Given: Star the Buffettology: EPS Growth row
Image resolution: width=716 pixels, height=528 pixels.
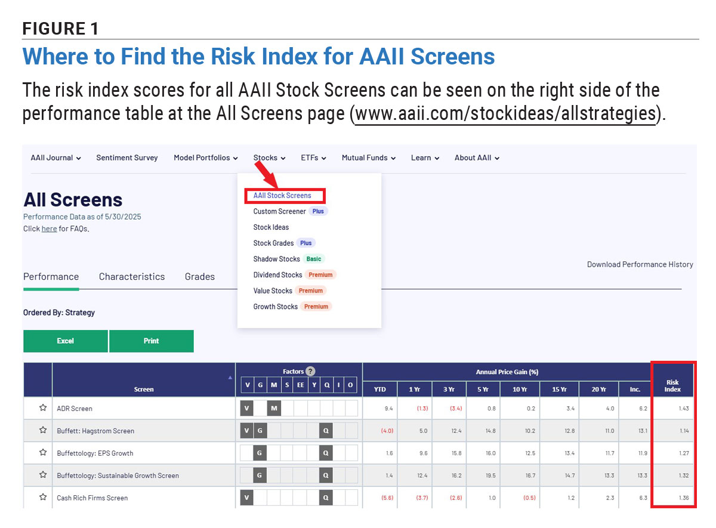Looking at the screenshot, I should point(43,453).
